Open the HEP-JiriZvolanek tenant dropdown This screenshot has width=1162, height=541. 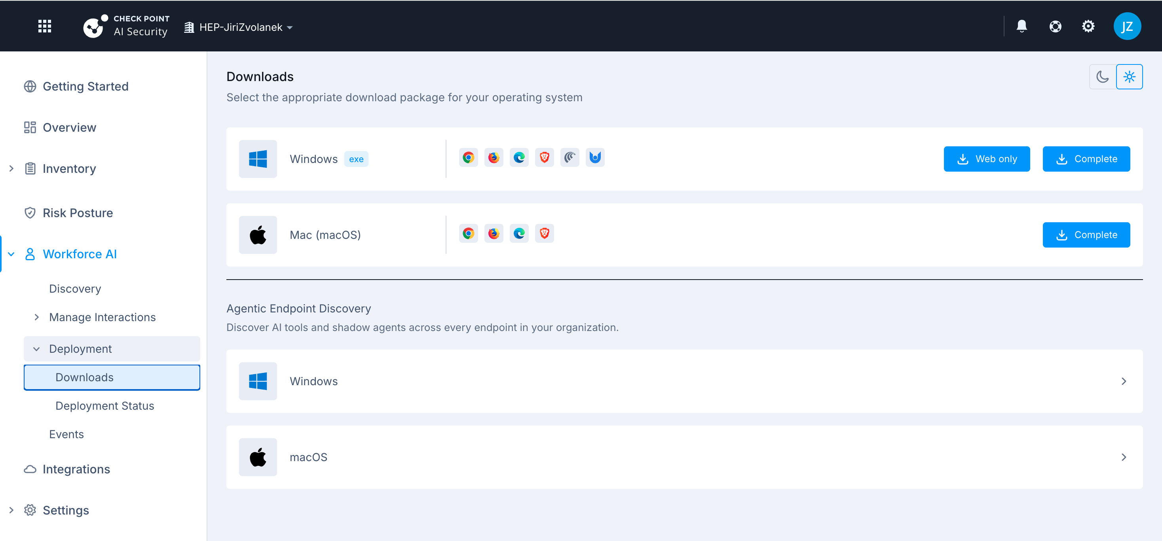coord(239,28)
